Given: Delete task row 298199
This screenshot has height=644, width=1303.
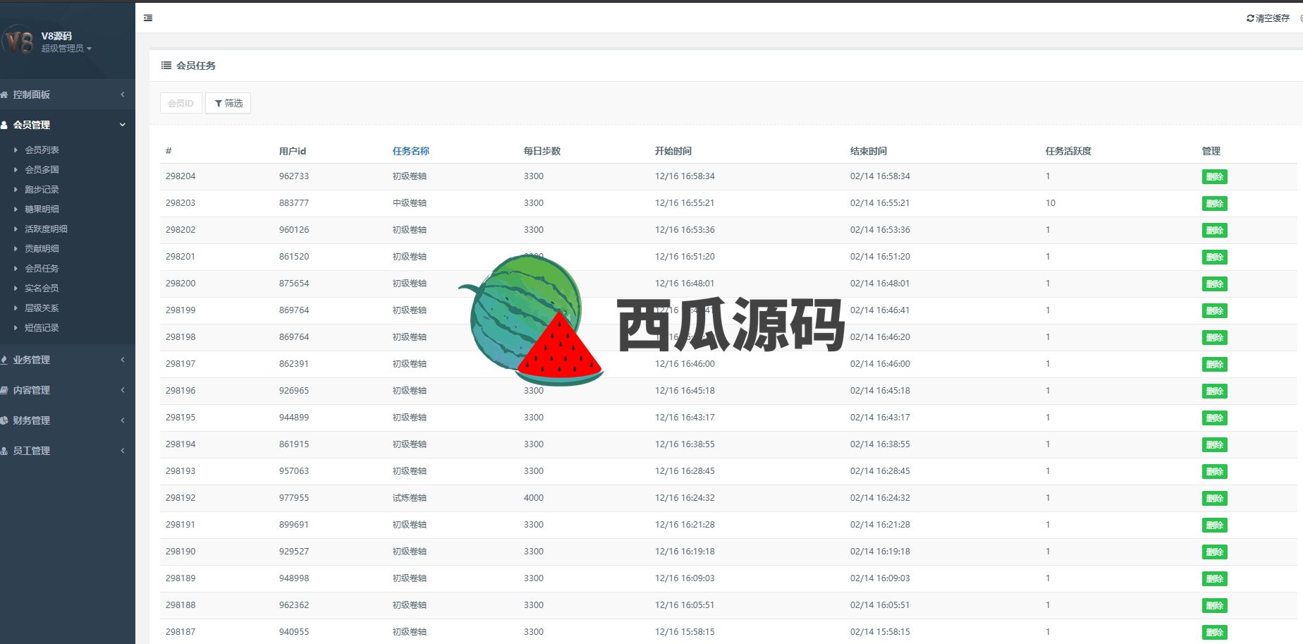Looking at the screenshot, I should [1214, 311].
